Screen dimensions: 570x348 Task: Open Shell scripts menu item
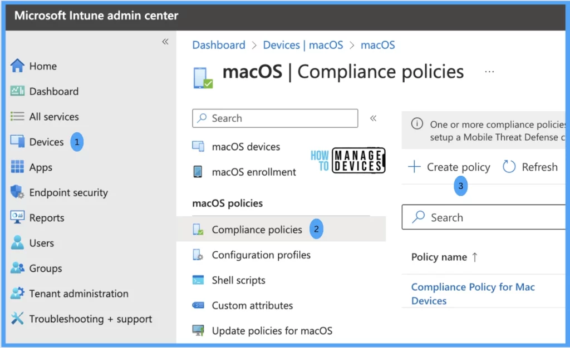(238, 280)
